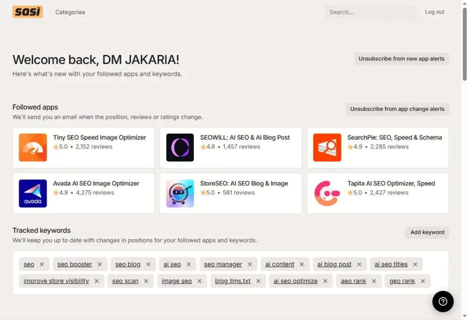This screenshot has height=320, width=468.
Task: Select the SEOWILL app icon
Action: tap(180, 147)
